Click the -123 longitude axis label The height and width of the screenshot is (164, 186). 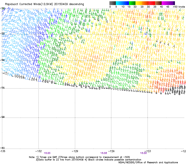click(x=148, y=151)
